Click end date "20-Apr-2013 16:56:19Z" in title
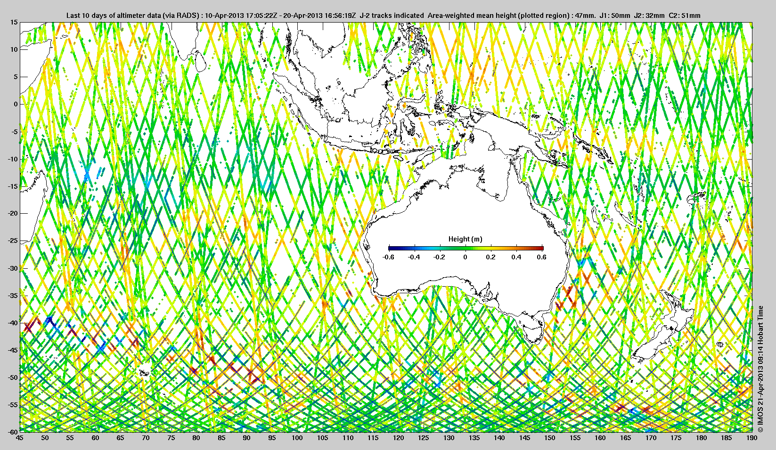The width and height of the screenshot is (776, 450). 319,16
